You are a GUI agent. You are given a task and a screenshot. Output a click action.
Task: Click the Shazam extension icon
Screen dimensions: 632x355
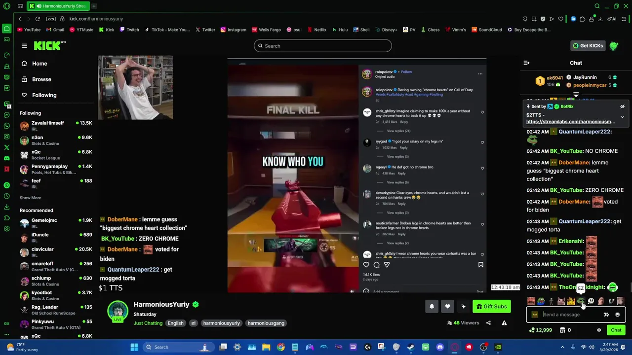click(573, 19)
